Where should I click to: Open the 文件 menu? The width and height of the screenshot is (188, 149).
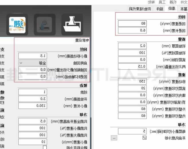pyautogui.click(x=184, y=2)
